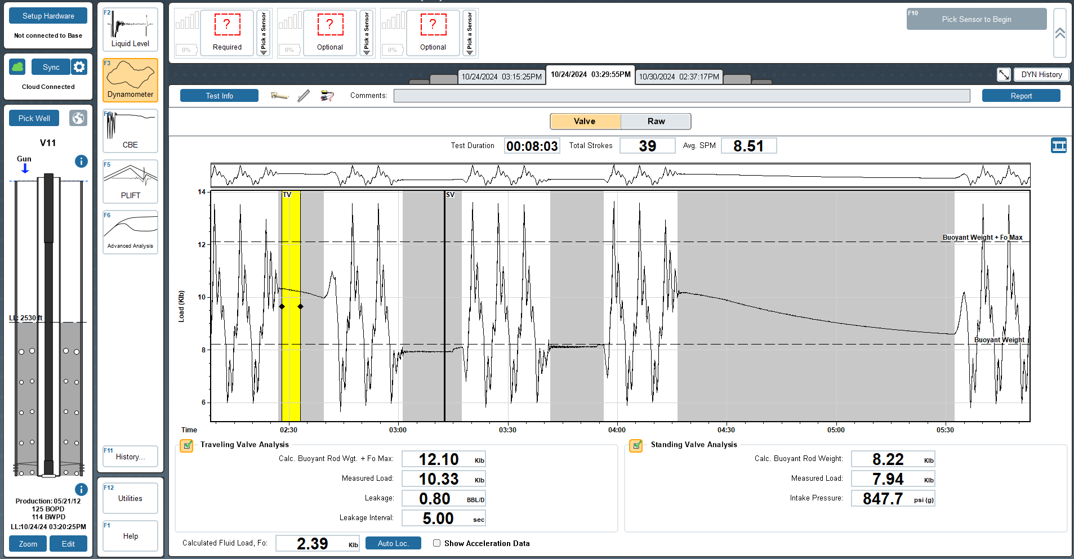Click the Comments input field

click(681, 96)
